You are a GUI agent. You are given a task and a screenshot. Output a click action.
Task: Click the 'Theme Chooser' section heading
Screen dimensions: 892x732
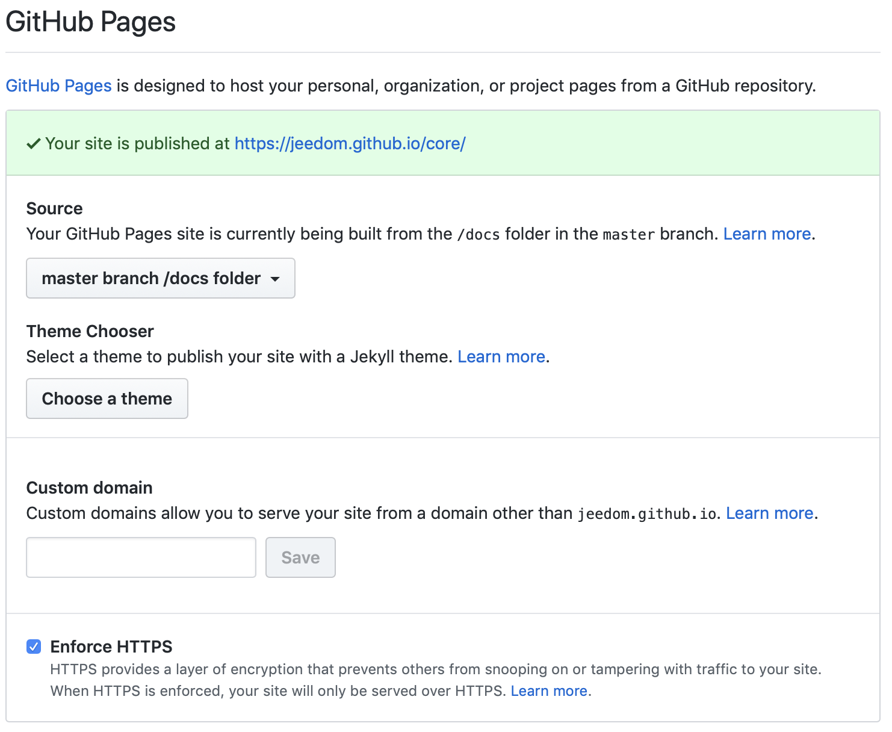pos(90,331)
